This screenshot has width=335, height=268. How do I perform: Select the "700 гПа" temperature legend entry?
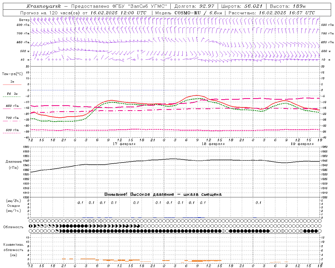tap(12, 118)
